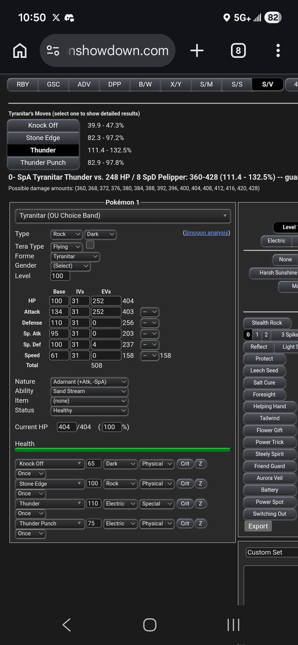Toggle the Terastallize checkbox
The height and width of the screenshot is (645, 298).
[90, 245]
